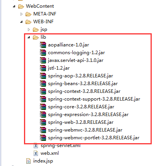Select the lib folder label
The height and width of the screenshot is (166, 156).
click(43, 37)
